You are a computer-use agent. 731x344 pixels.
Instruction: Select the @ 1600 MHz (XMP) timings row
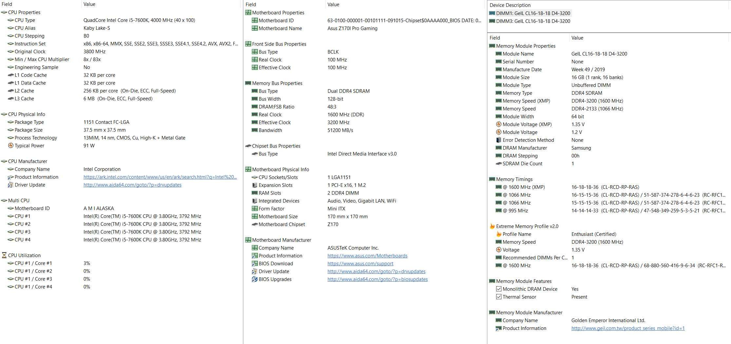tap(609, 187)
